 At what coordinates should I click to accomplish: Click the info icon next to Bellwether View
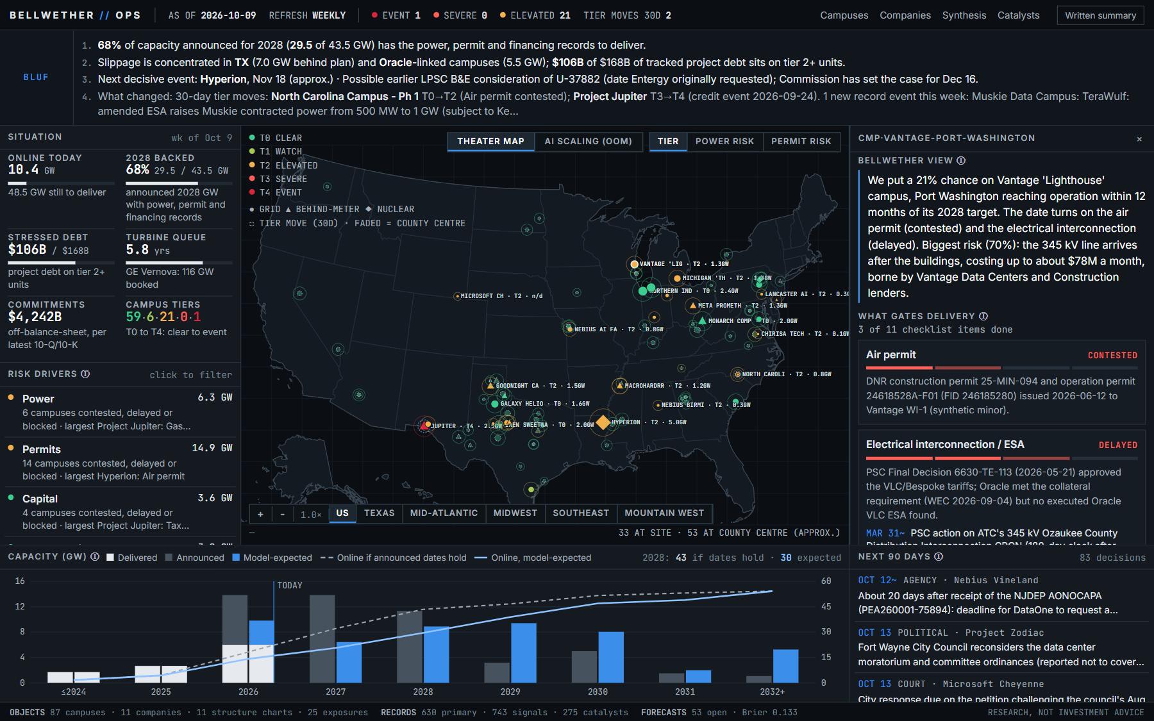(961, 161)
